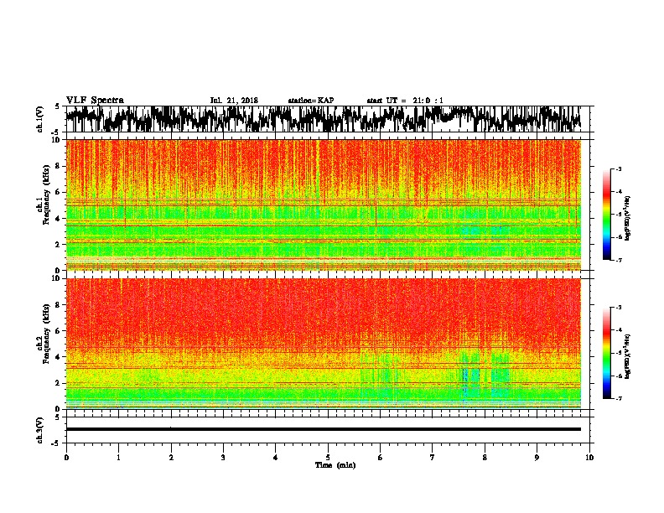Click the '-3' tick on ch.1 colorbar
The height and width of the screenshot is (513, 664).
click(x=619, y=168)
